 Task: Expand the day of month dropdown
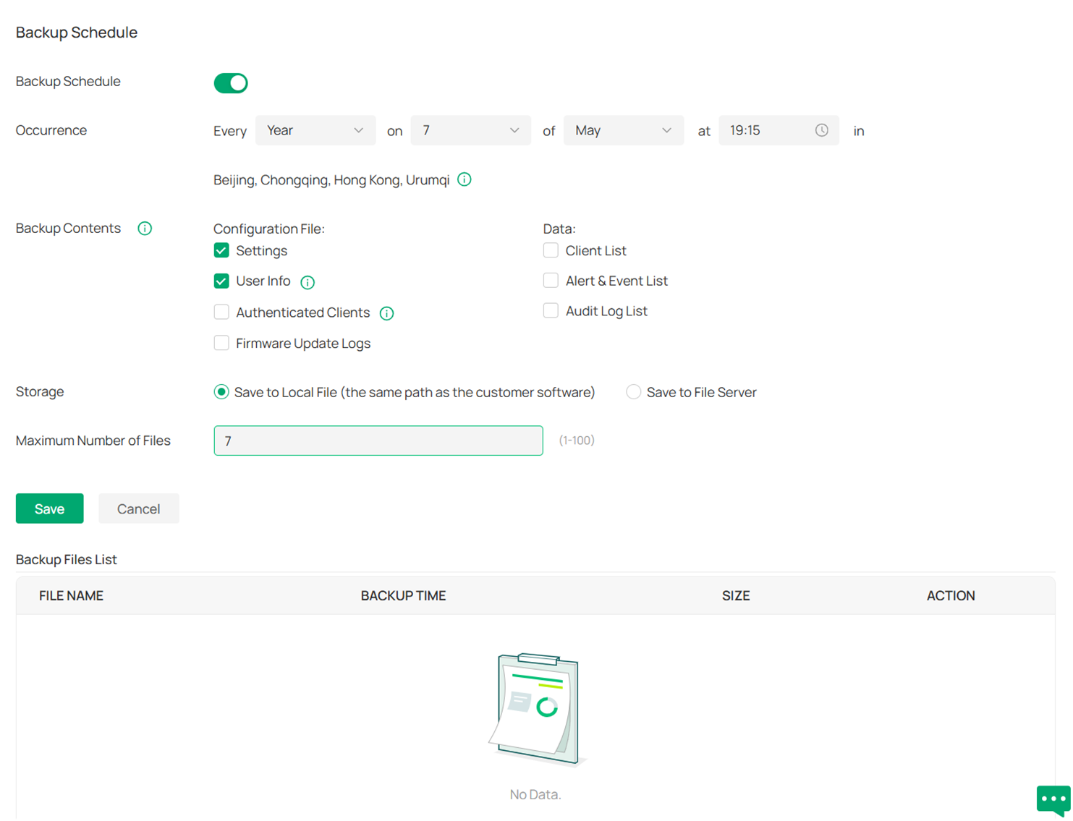(470, 130)
